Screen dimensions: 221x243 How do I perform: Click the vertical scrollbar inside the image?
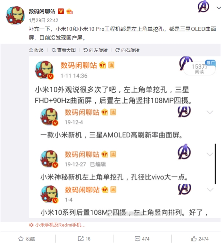coord(215,164)
